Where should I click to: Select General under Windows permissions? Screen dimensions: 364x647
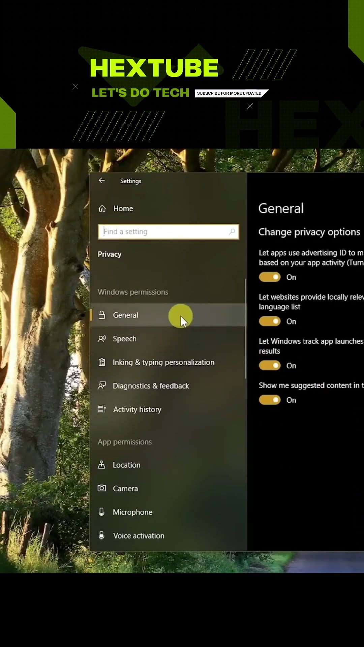click(x=168, y=315)
